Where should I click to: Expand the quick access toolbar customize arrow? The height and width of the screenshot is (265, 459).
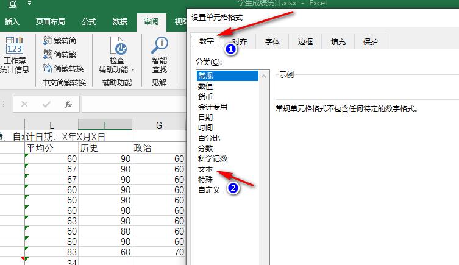[x=29, y=3]
